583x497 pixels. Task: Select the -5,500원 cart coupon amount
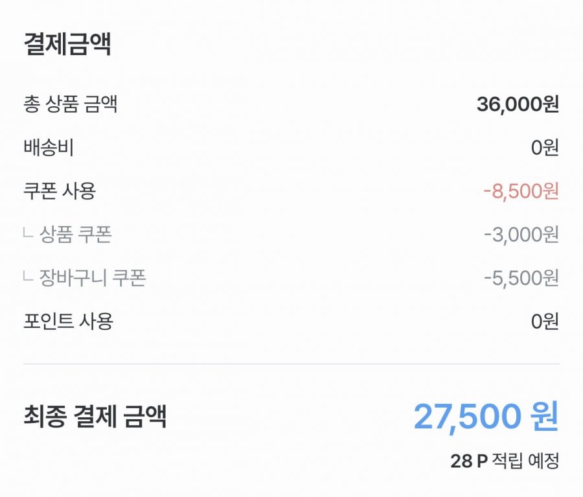click(521, 278)
